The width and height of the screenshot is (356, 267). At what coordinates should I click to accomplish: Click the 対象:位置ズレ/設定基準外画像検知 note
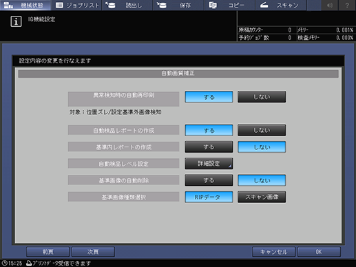[116, 112]
